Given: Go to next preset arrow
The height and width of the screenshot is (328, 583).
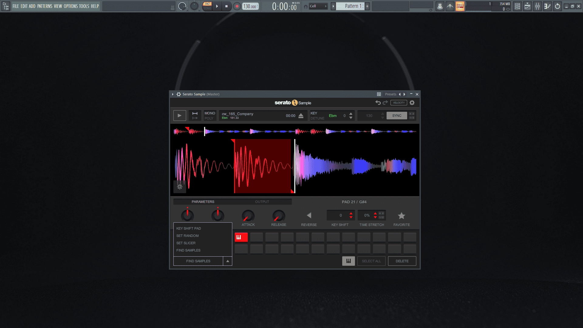Looking at the screenshot, I should [404, 94].
